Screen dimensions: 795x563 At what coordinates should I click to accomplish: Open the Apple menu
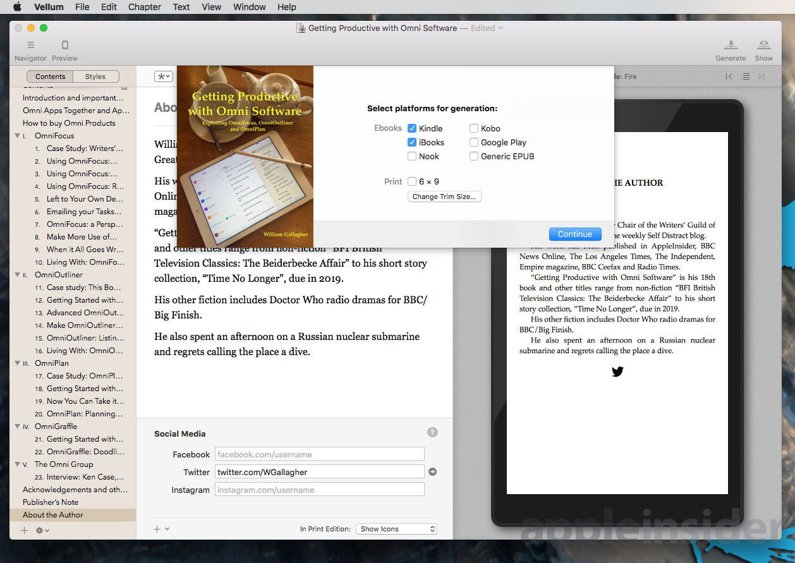17,7
